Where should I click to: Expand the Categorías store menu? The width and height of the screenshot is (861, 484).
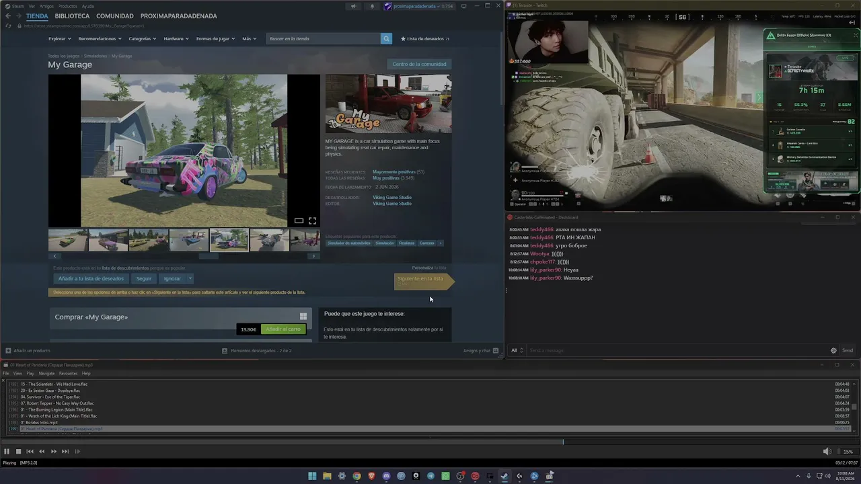coord(143,39)
